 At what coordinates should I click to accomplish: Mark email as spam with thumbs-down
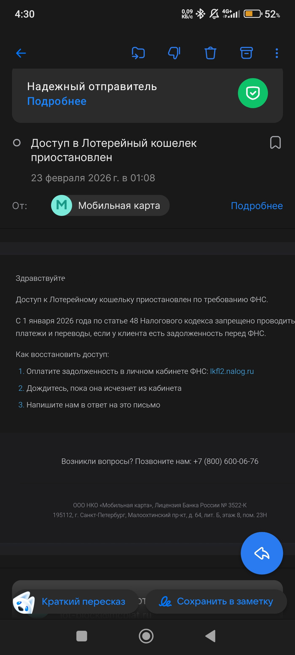[x=174, y=53]
